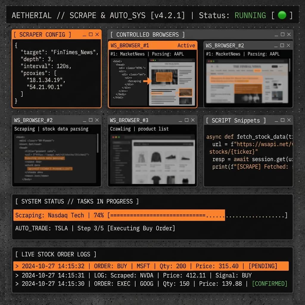Maximize the WS_BROWSER_#2 stock data parsing window
The image size is (305, 305).
point(91,120)
